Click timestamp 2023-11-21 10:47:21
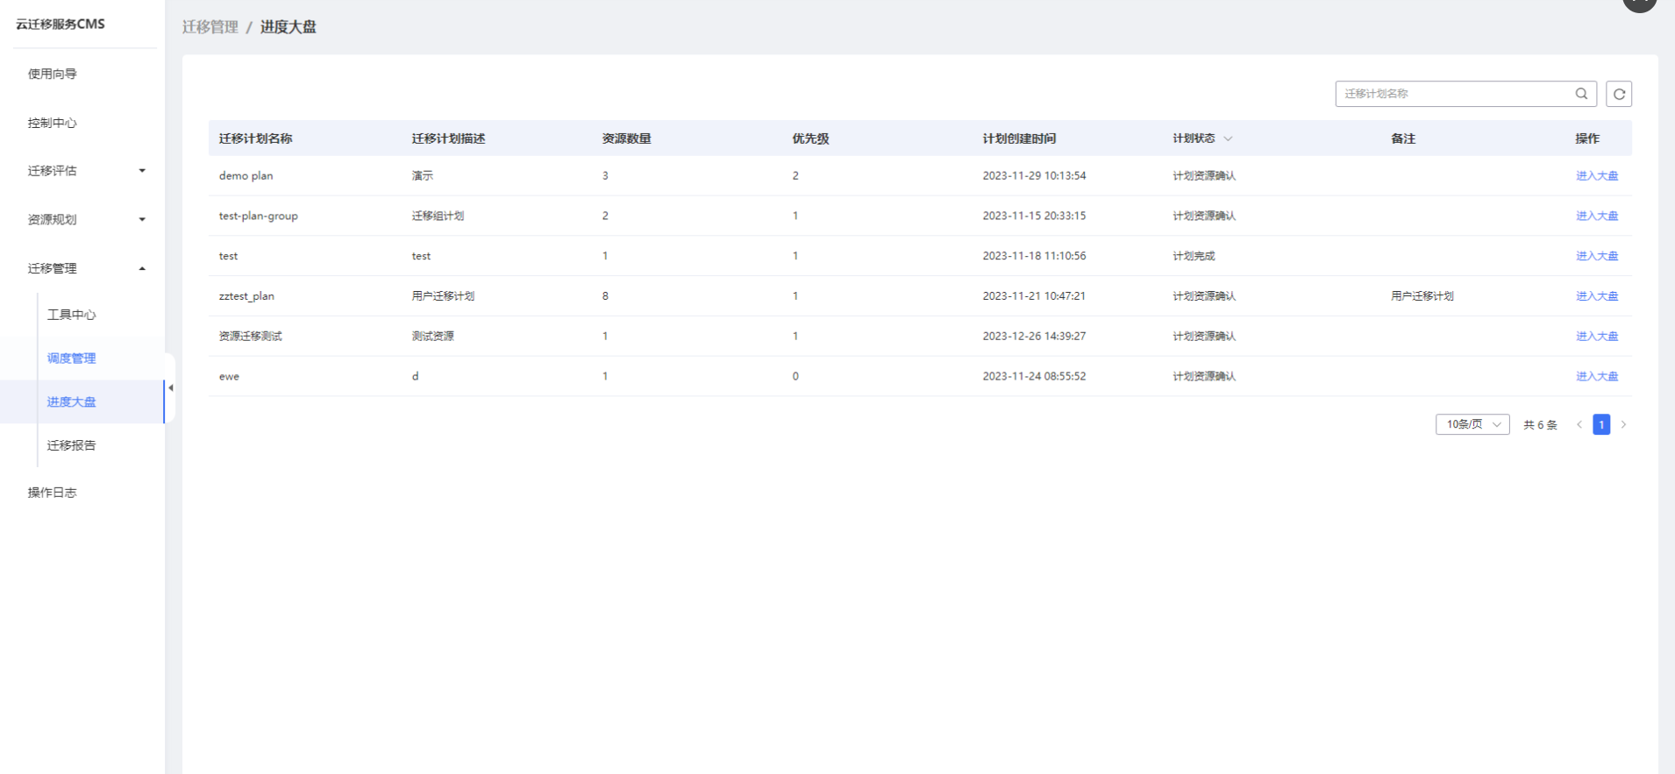This screenshot has height=774, width=1675. click(1034, 296)
